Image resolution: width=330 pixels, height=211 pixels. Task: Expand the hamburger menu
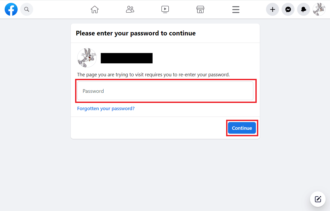click(235, 9)
